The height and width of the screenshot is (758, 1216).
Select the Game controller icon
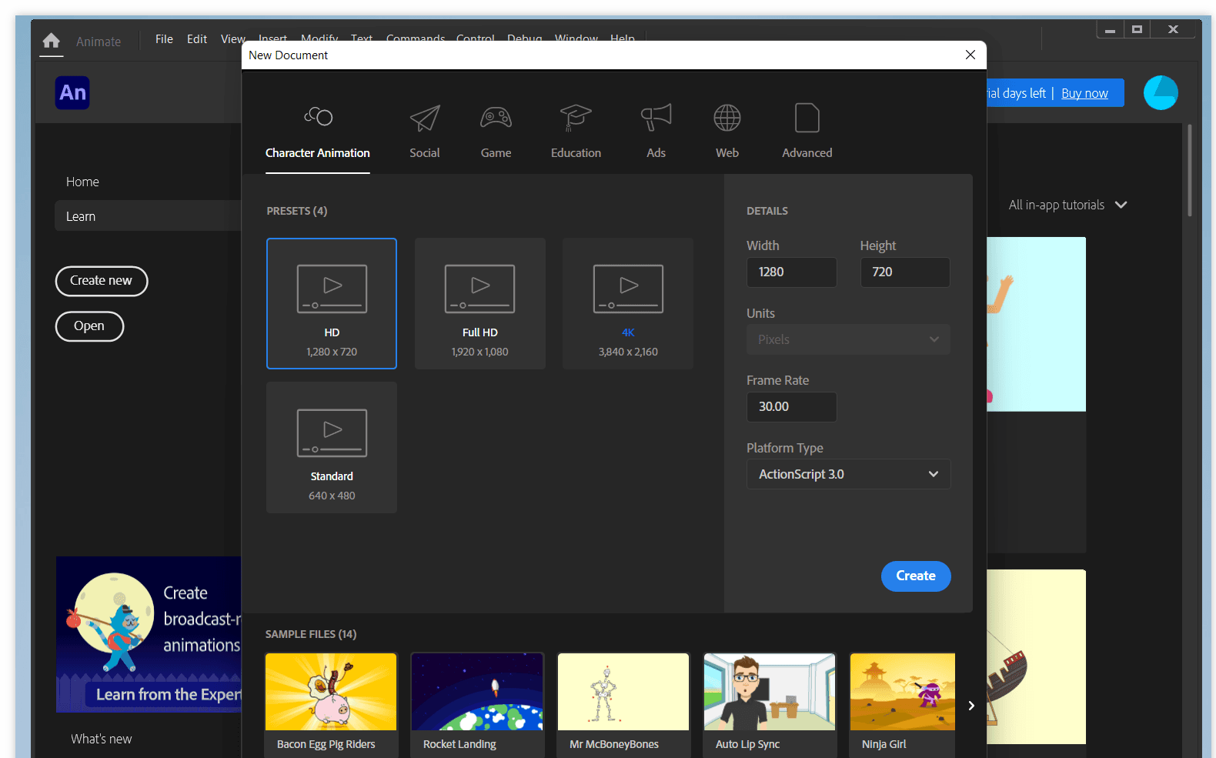tap(496, 119)
